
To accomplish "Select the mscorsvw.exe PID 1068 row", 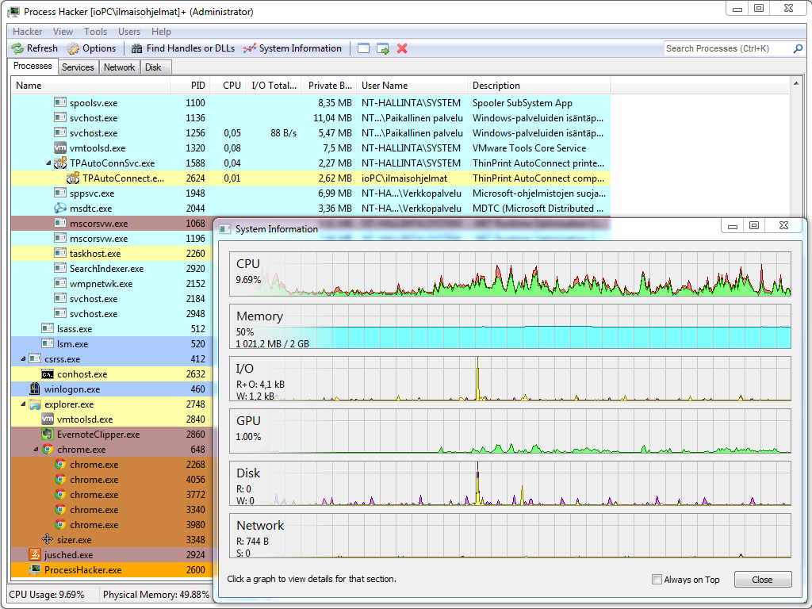I will (111, 223).
